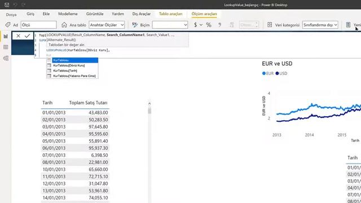Viewport: 361px width, 203px height.
Task: Click into the Ad name field
Action: tap(38, 25)
